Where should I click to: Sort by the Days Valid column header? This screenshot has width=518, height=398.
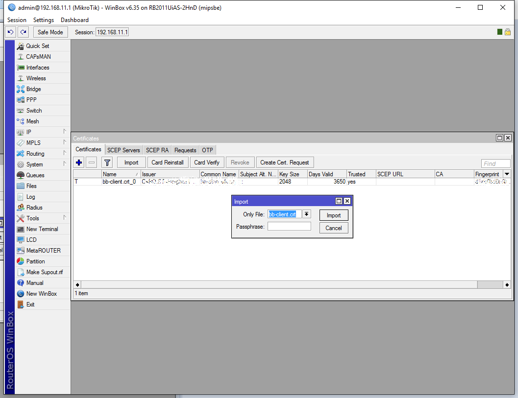point(327,174)
